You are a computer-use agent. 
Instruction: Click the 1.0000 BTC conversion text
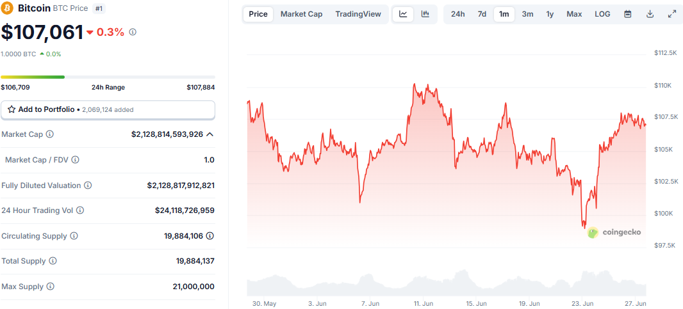pyautogui.click(x=19, y=54)
